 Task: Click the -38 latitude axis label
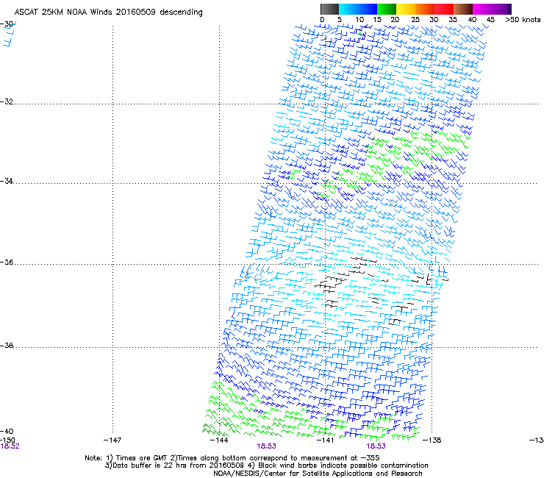pyautogui.click(x=7, y=346)
